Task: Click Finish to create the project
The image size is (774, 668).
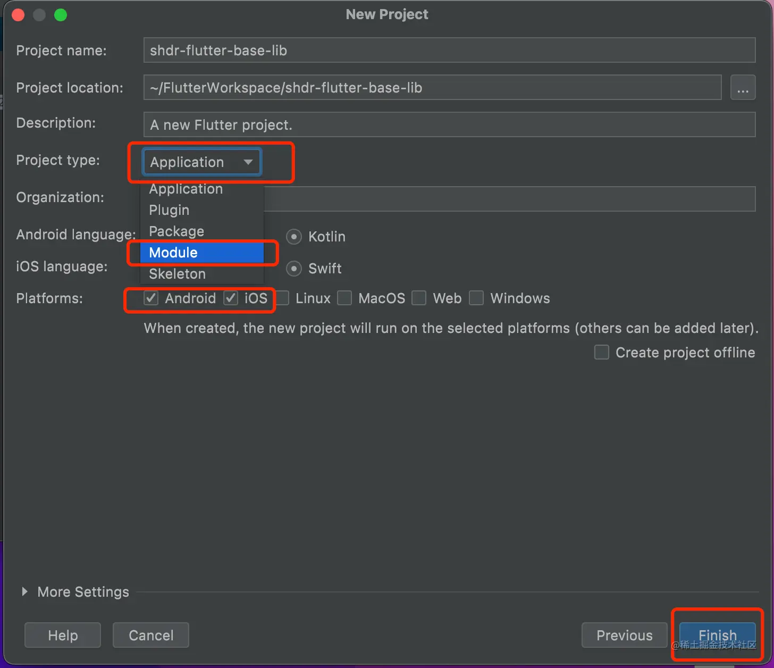Action: [x=718, y=635]
